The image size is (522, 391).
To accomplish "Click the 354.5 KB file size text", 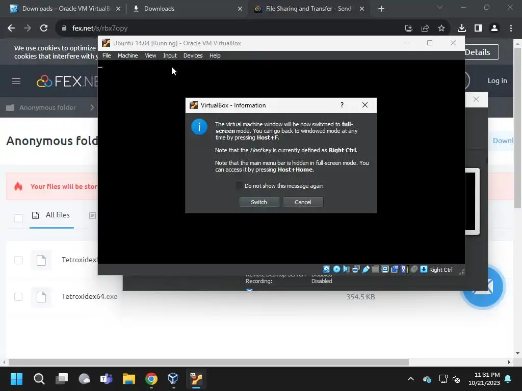I will coord(360,297).
